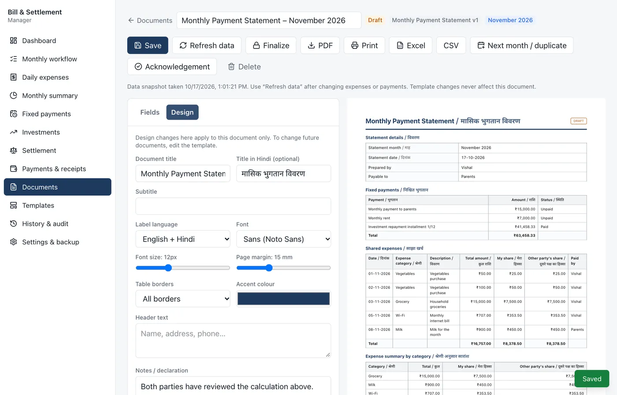Click the empty Subtitle field

tap(233, 206)
